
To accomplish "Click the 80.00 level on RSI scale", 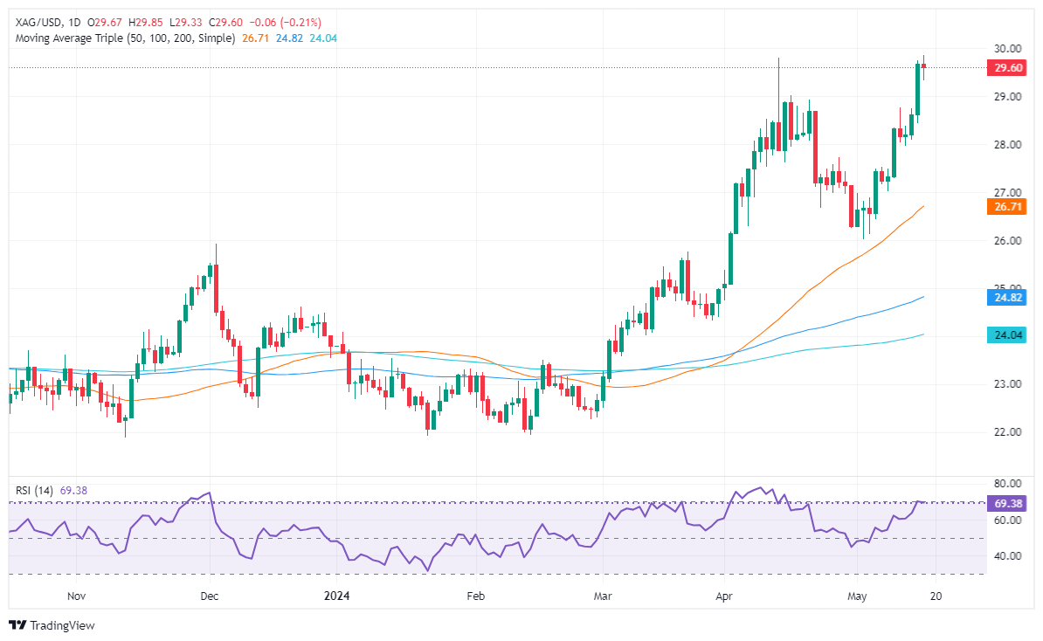I will (1009, 483).
